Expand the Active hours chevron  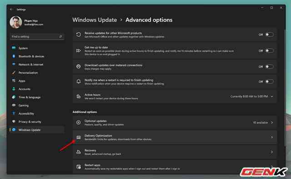[272, 96]
